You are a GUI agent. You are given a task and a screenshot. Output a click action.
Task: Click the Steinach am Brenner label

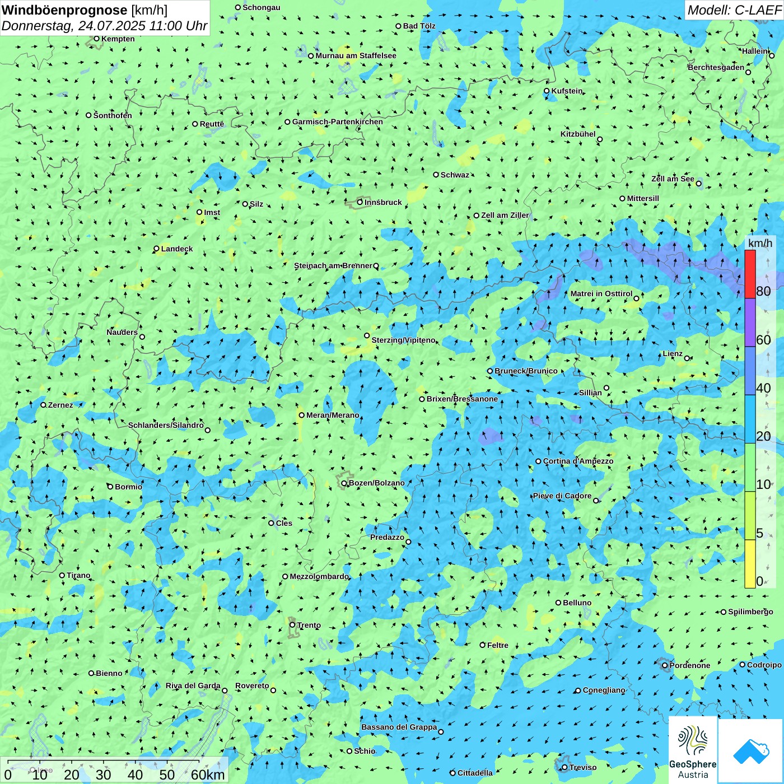coord(333,265)
